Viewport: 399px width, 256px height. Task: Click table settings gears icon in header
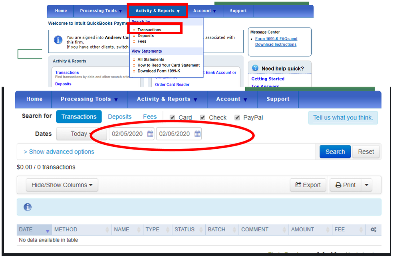[373, 230]
